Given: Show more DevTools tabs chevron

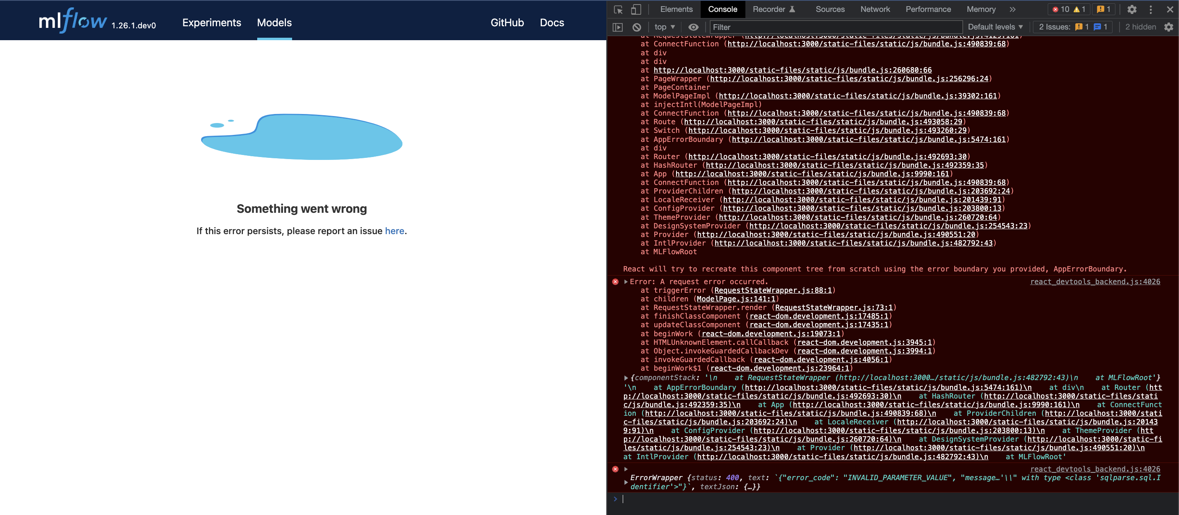Looking at the screenshot, I should point(1012,9).
